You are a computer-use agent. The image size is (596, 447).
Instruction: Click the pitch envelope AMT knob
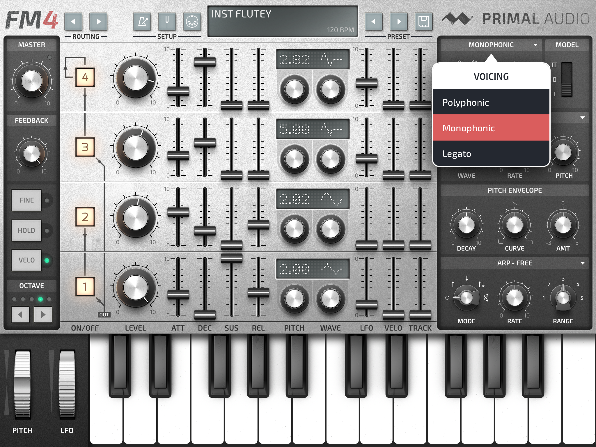563,225
